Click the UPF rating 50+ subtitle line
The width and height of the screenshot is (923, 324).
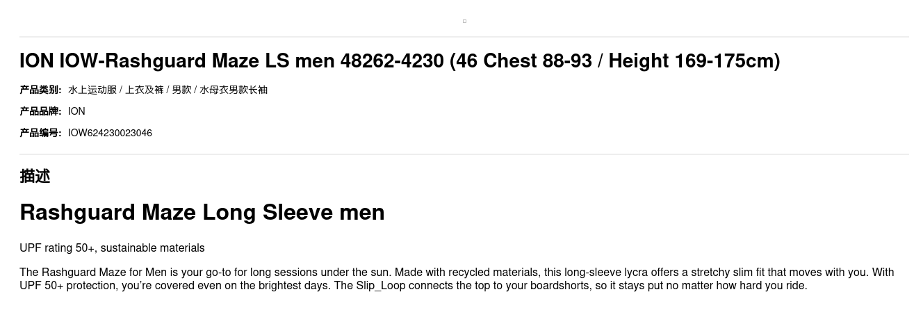coord(112,248)
